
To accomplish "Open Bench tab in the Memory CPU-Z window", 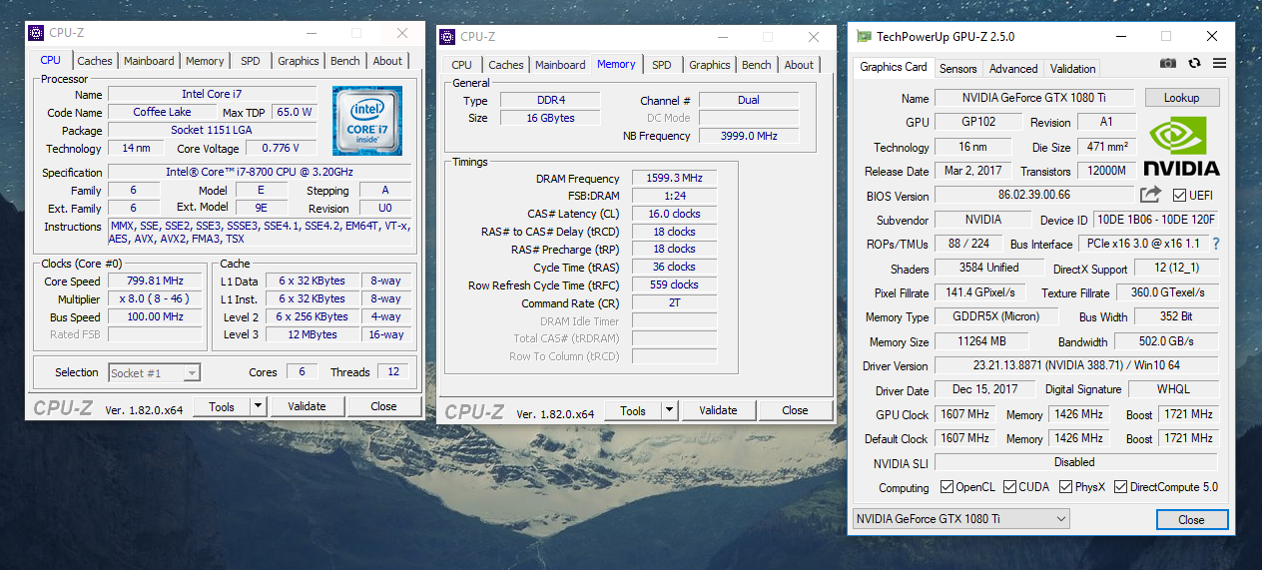I will [757, 65].
